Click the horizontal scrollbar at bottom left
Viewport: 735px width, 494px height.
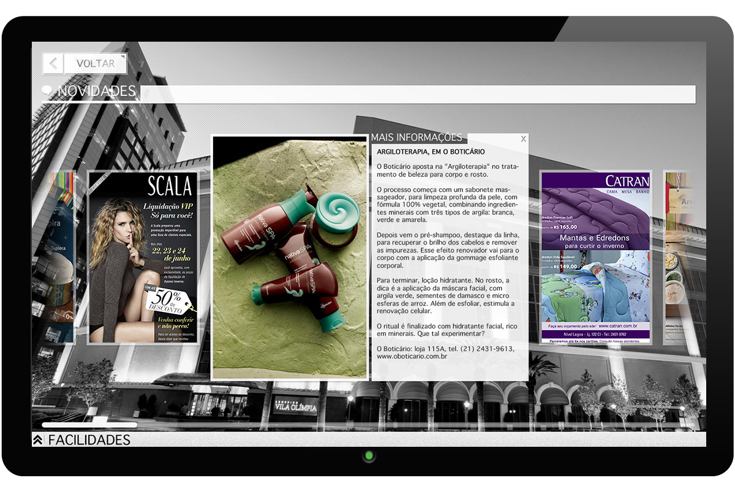point(89,424)
